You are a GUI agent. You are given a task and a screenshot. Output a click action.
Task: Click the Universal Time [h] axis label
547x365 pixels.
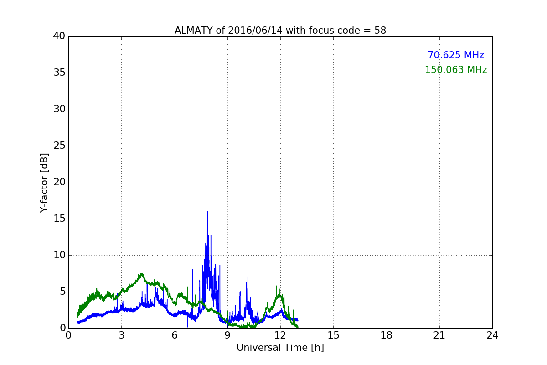280,348
